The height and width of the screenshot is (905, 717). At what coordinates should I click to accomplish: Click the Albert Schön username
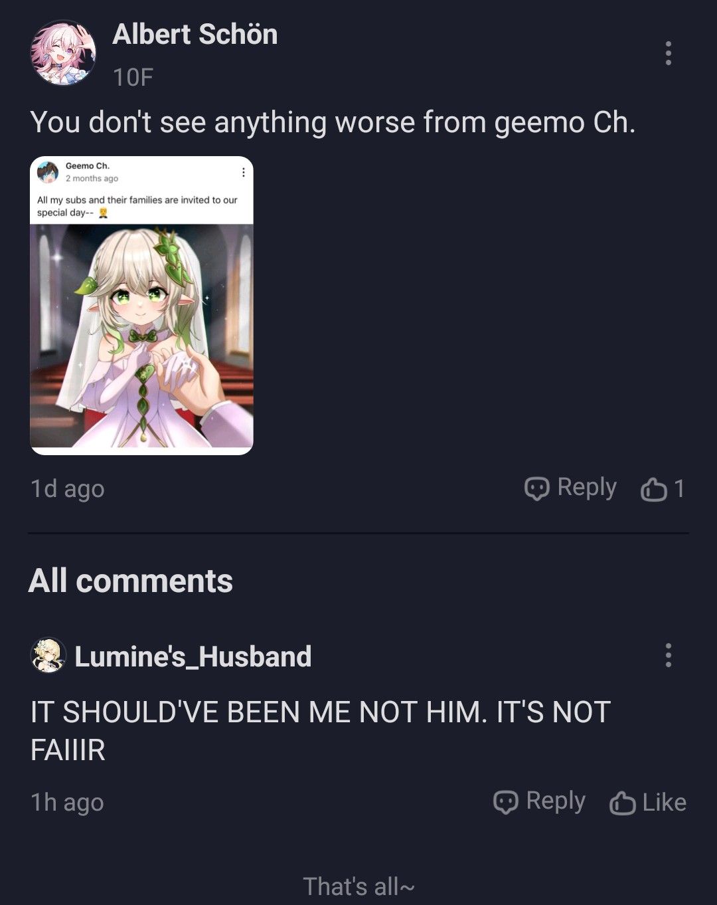coord(195,35)
